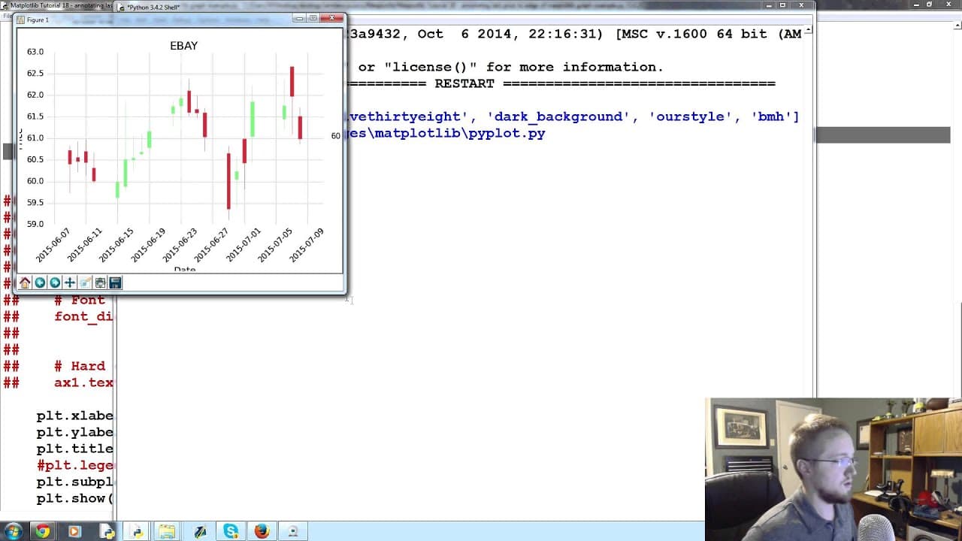Viewport: 962px width, 541px height.
Task: Click the '# Font' comment line in editor
Action: [79, 300]
